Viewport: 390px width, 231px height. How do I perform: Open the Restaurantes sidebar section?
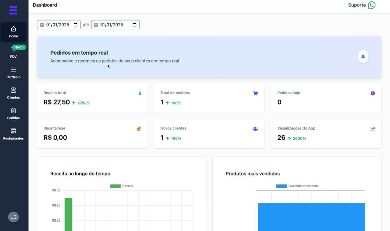13,134
